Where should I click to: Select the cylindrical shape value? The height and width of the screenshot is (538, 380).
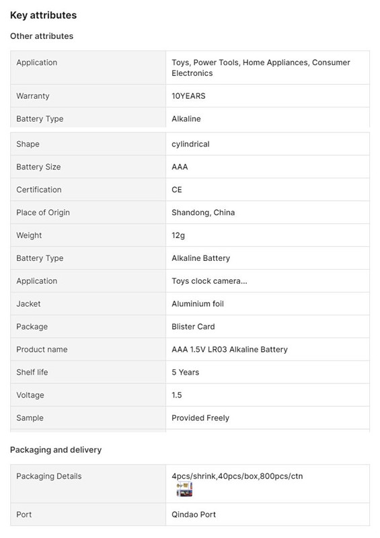click(190, 144)
